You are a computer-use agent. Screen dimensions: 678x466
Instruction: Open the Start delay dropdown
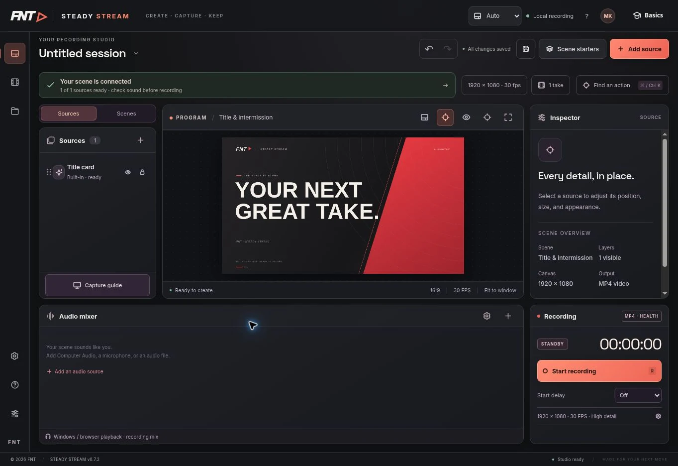pyautogui.click(x=638, y=395)
